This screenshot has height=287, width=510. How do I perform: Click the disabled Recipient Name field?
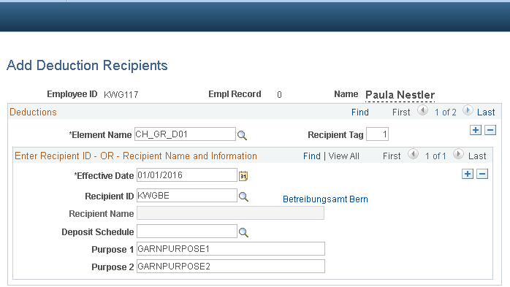click(231, 213)
